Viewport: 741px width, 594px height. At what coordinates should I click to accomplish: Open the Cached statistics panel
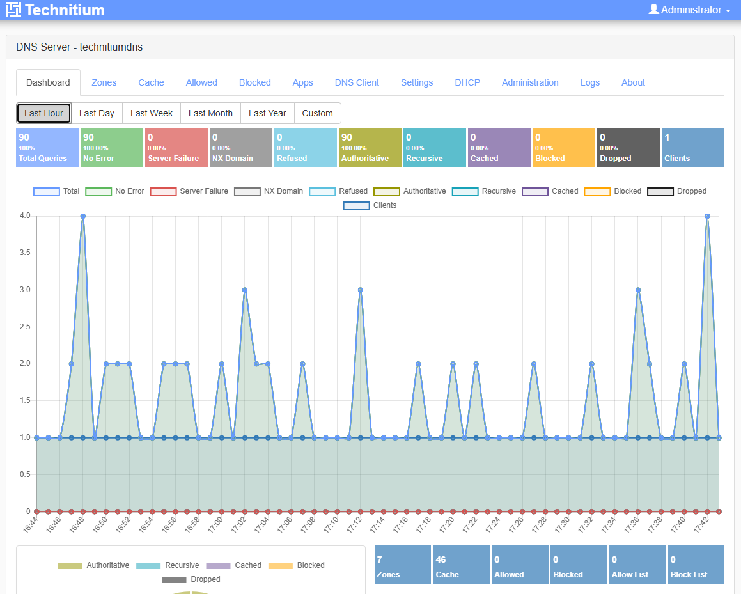point(499,147)
